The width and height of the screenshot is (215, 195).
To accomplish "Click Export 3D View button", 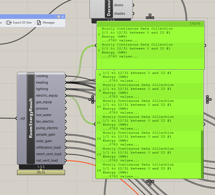I will (20, 23).
